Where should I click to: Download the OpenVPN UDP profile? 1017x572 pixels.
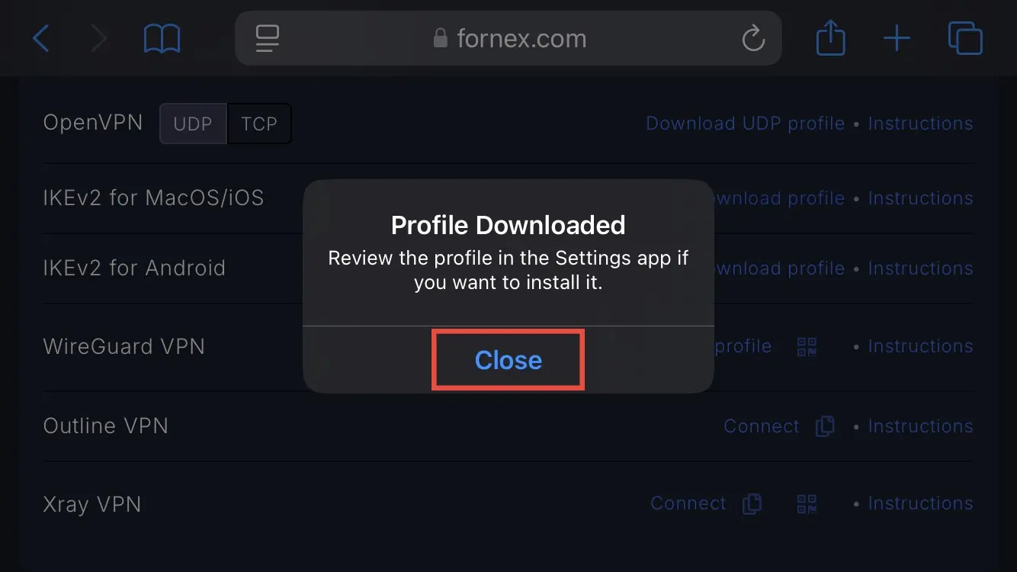tap(745, 124)
